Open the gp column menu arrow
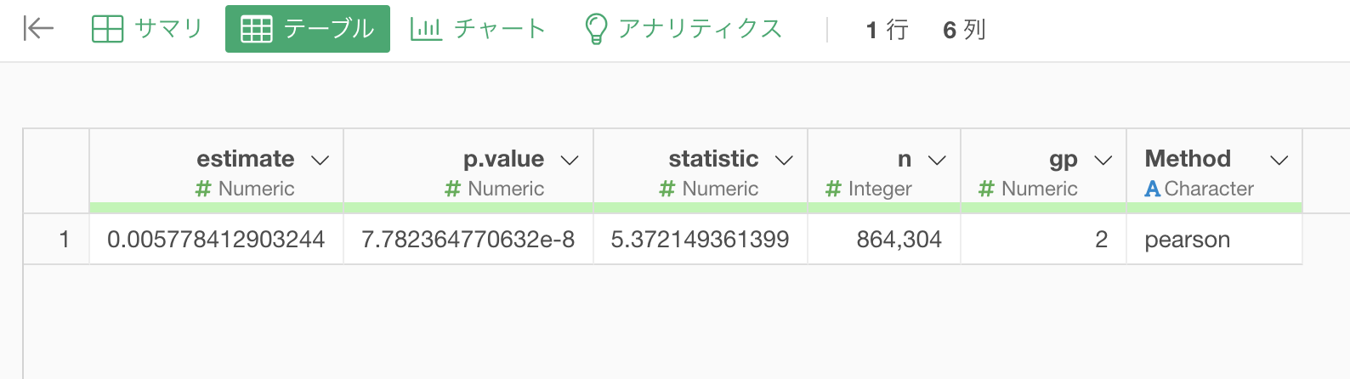Viewport: 1350px width, 379px height. tap(1103, 160)
